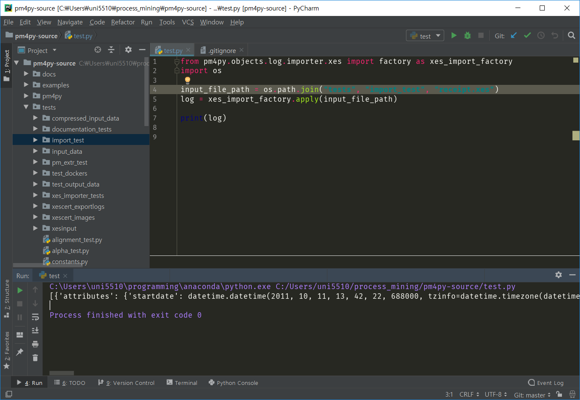580x400 pixels.
Task: Expand the pm4py folder
Action: tap(26, 96)
